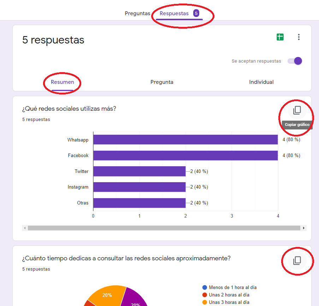Click the response counter badge showing 5
Screen dimensions: 319x306
pyautogui.click(x=196, y=13)
